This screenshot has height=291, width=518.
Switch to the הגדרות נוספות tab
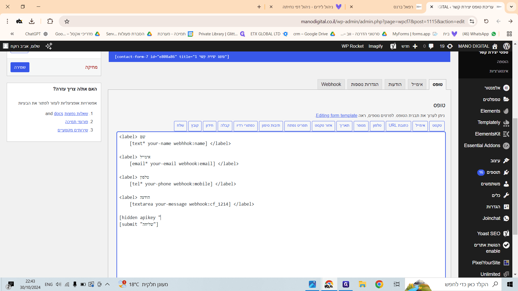[x=365, y=84]
